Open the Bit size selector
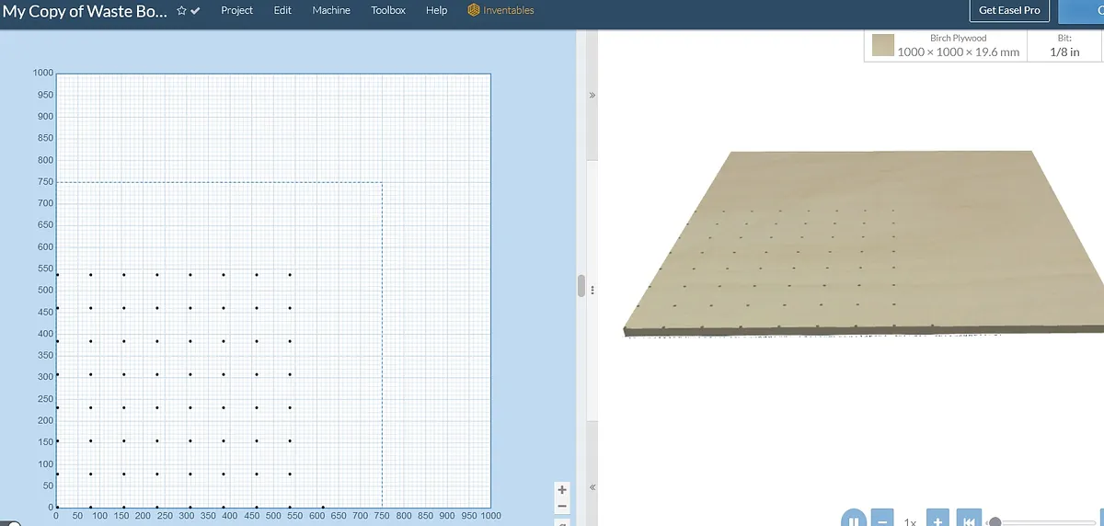 tap(1064, 45)
